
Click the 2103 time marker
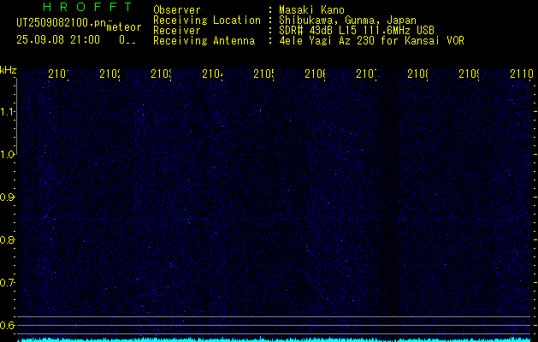[x=161, y=74]
